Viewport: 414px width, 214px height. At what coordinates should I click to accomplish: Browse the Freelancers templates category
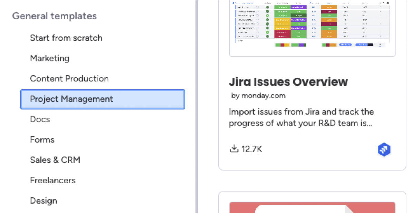(x=52, y=181)
